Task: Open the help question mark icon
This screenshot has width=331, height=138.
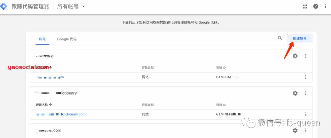Action: point(316,6)
